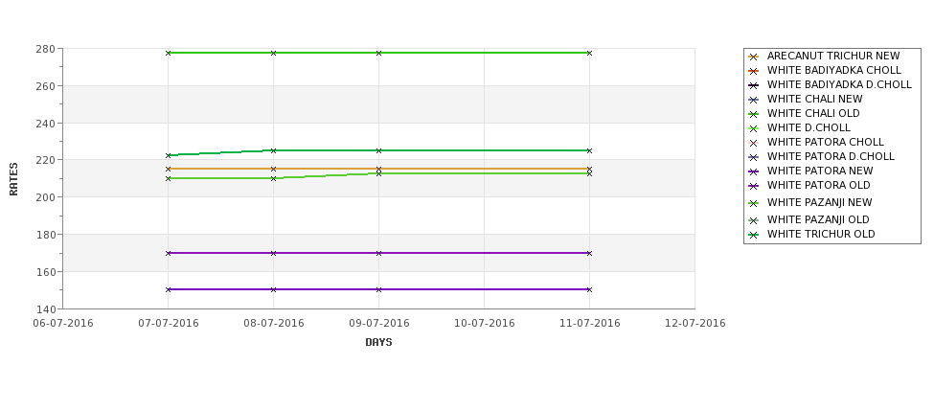Click the 225 rate point on 08-07-2016
The width and height of the screenshot is (934, 411).
[x=273, y=150]
